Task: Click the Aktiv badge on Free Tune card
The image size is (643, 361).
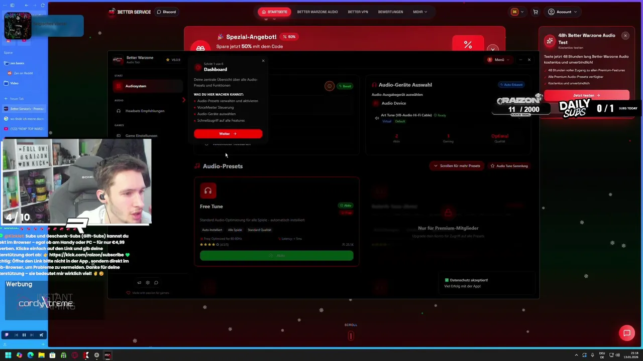Action: pos(346,206)
